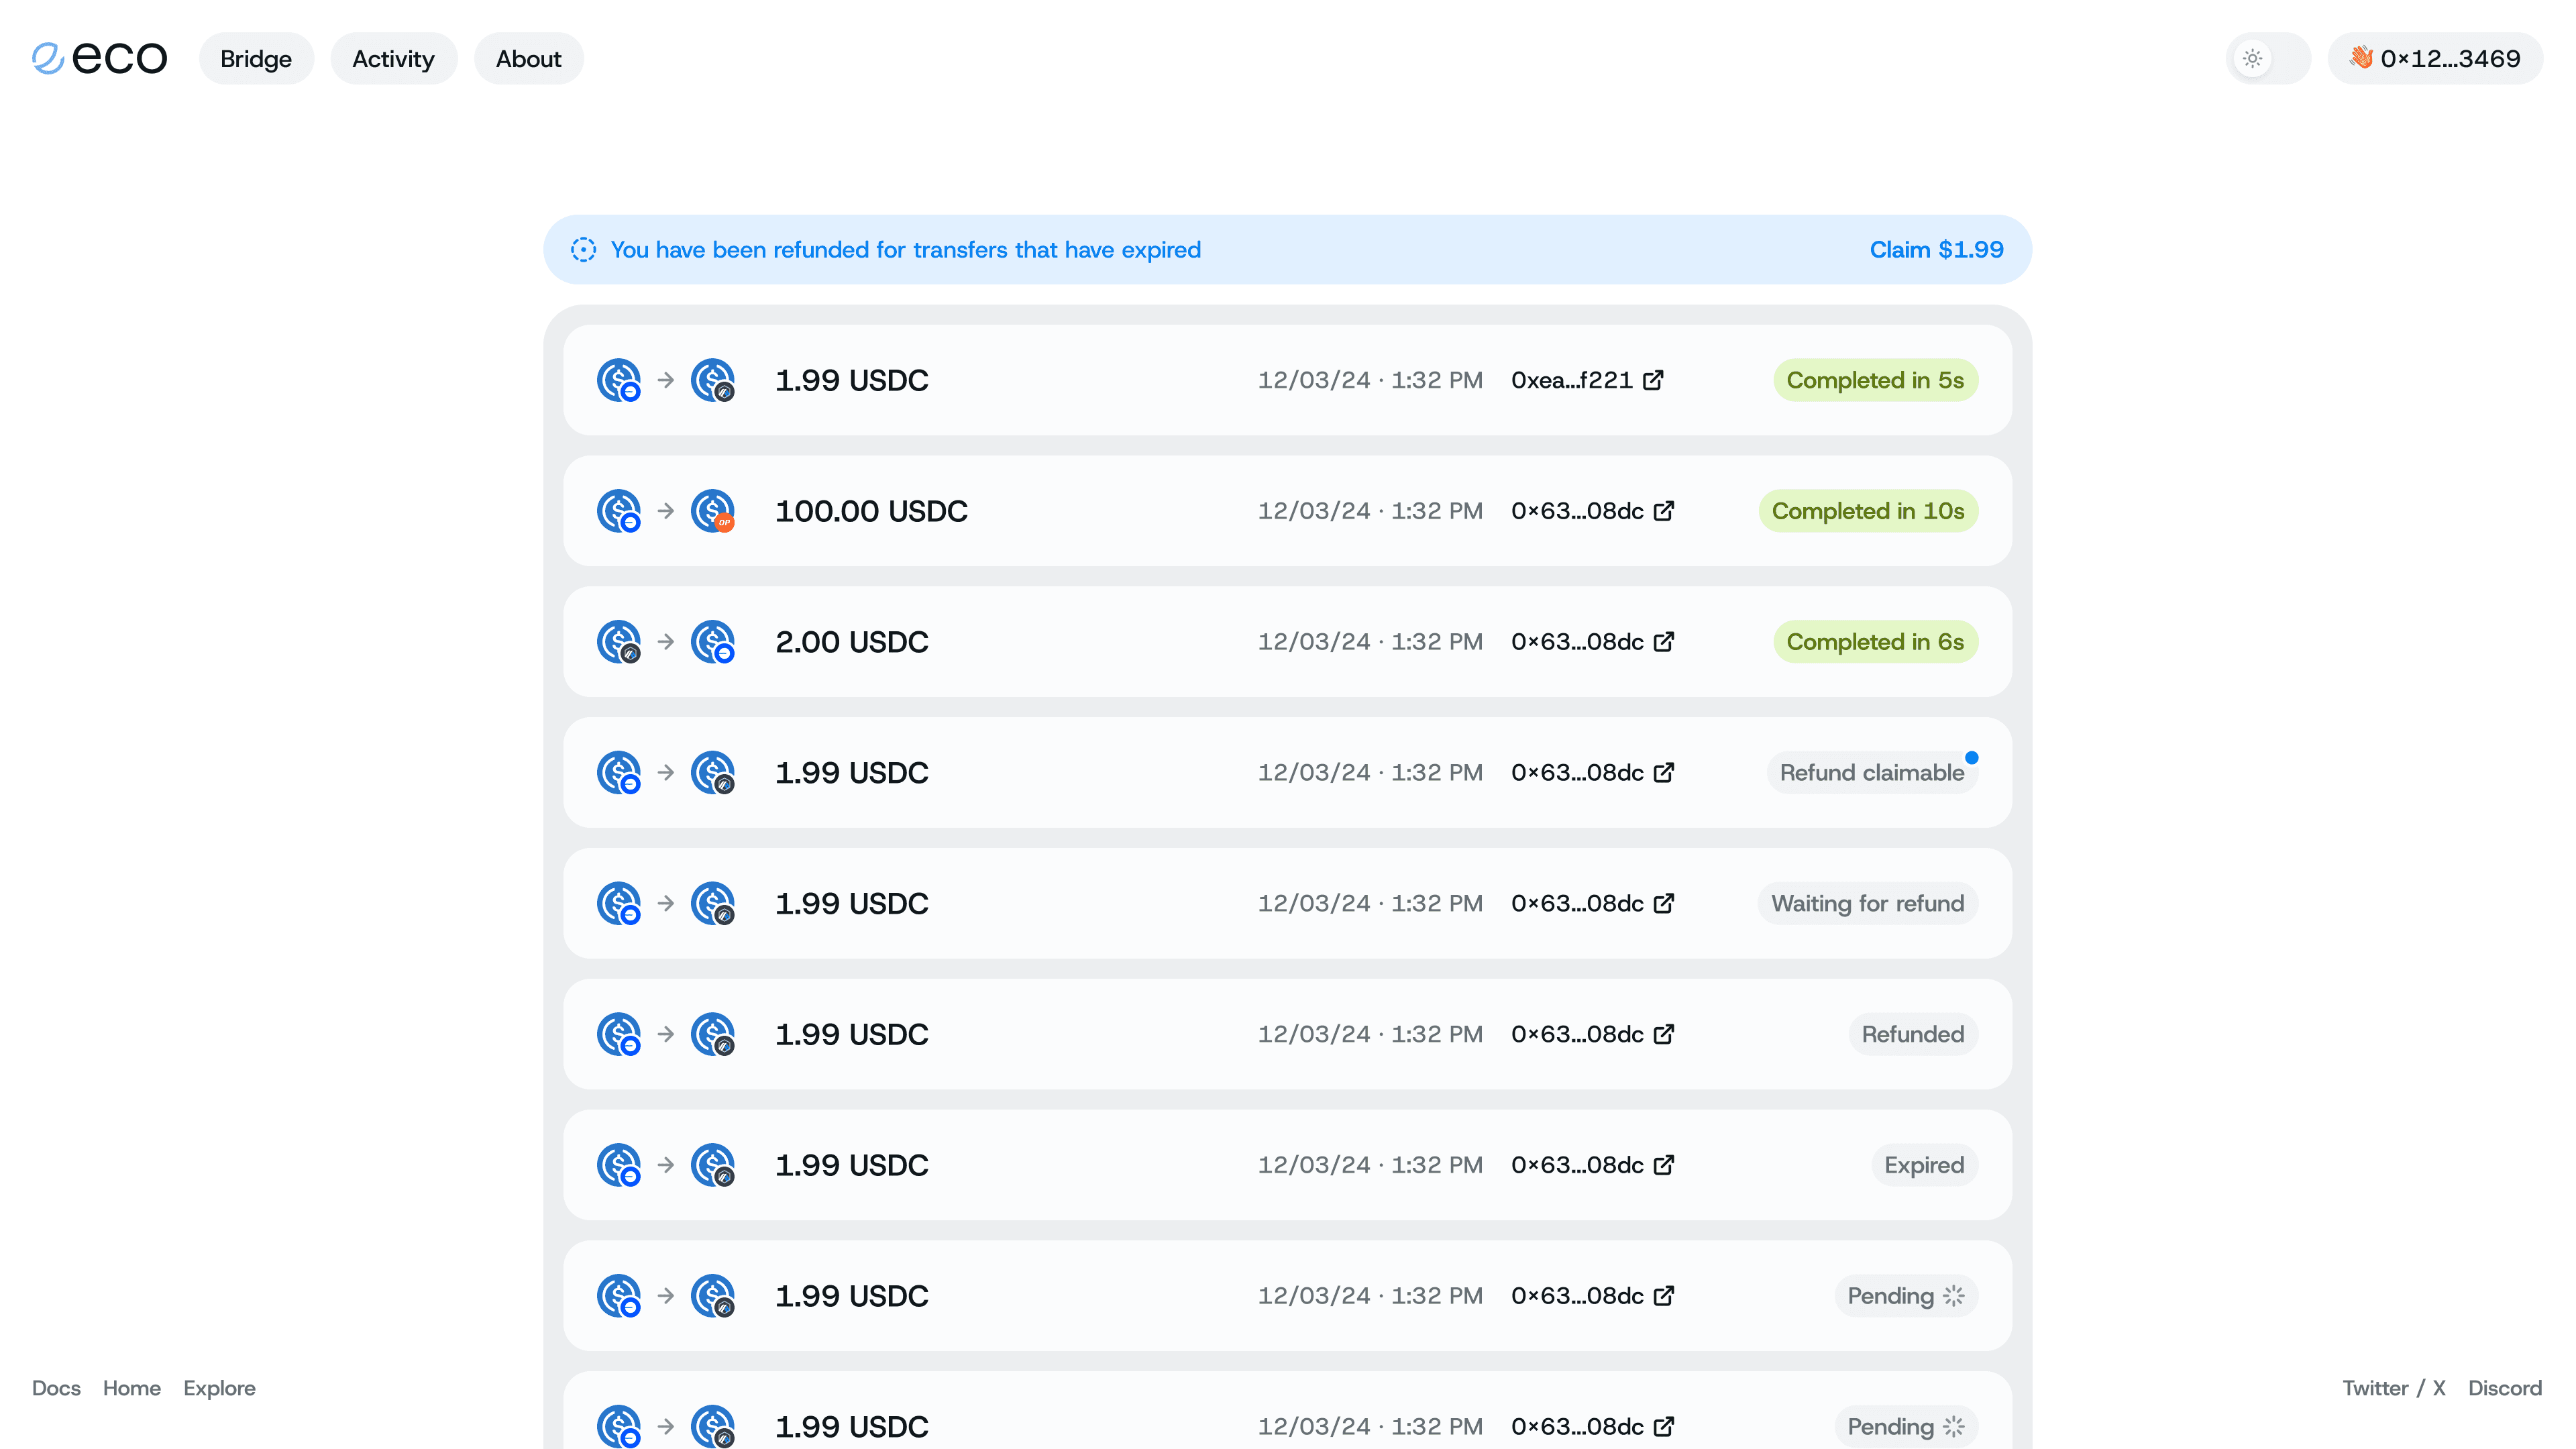2576x1449 pixels.
Task: Open the Bridge tab
Action: 256,59
